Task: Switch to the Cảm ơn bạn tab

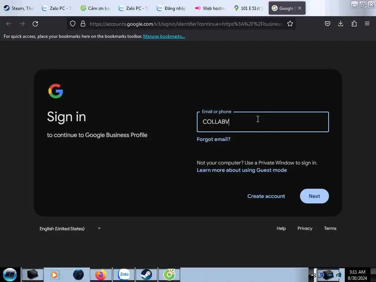Action: (x=95, y=8)
